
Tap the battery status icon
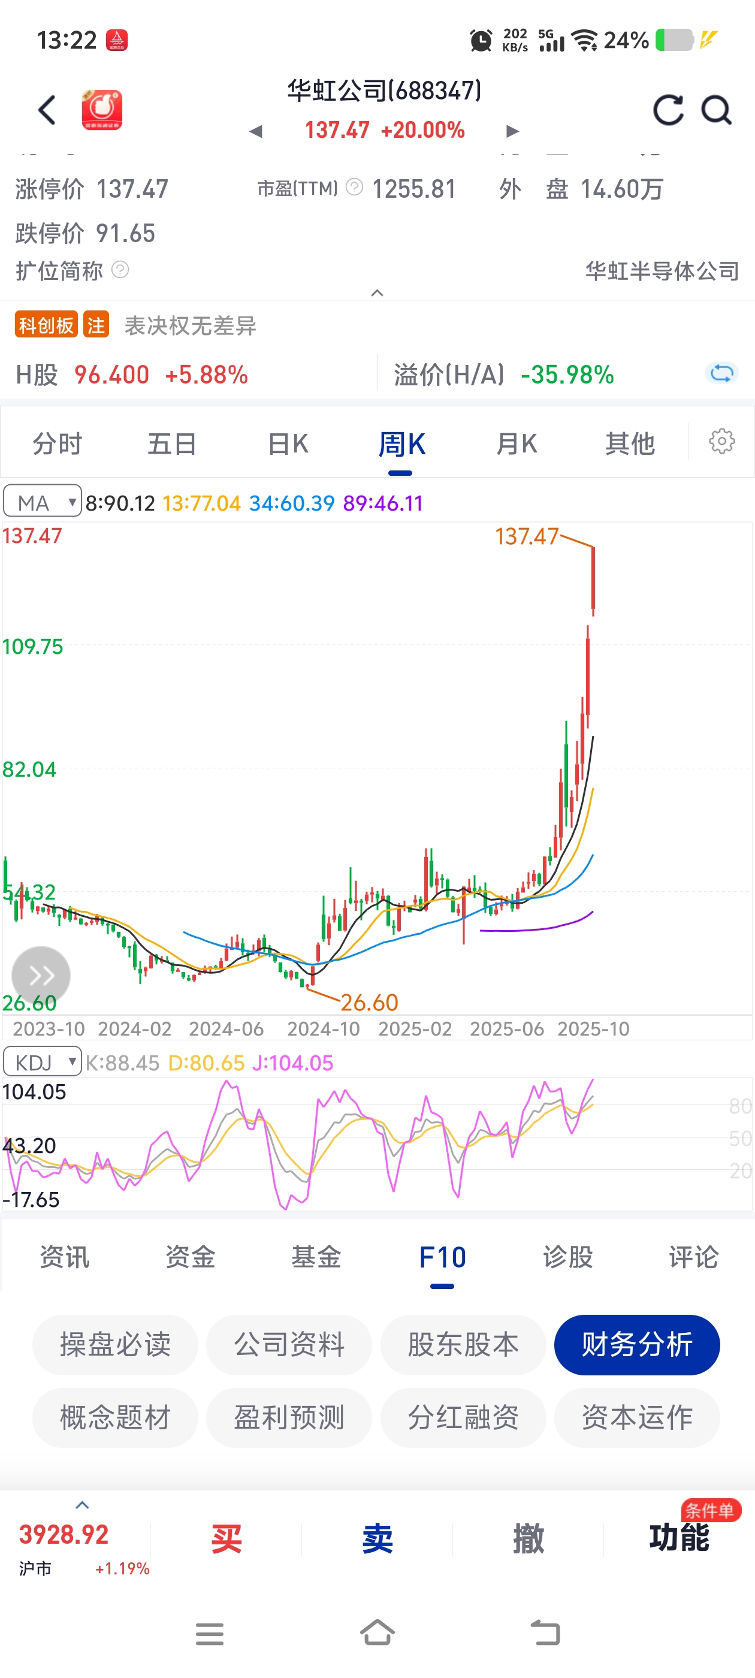point(675,40)
